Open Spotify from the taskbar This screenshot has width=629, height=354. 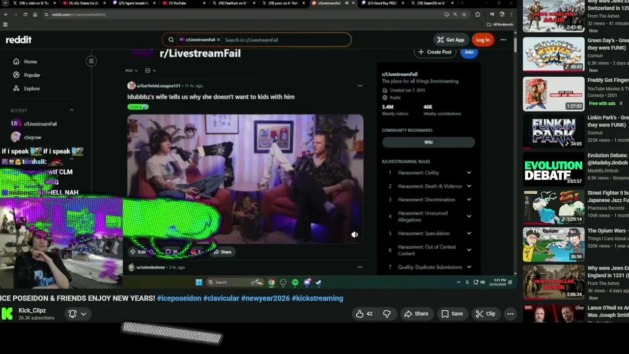pyautogui.click(x=295, y=282)
